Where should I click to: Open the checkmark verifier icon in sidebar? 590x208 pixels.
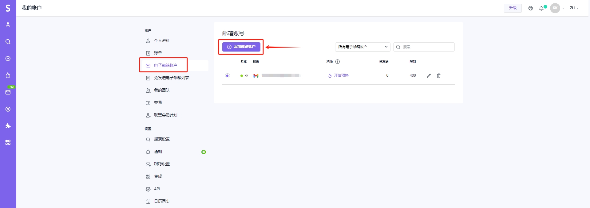click(x=8, y=59)
